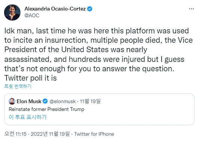Click the quoted tweet date 11월 19일

coord(90,101)
